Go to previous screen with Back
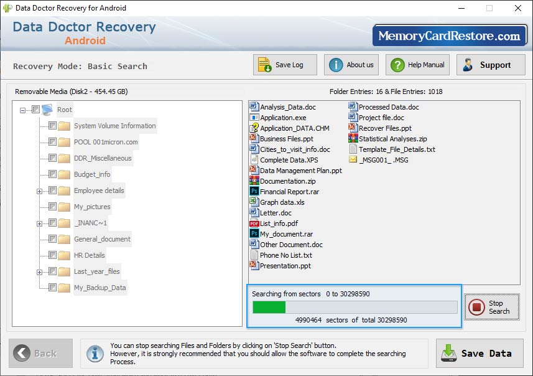The image size is (533, 376). [41, 353]
